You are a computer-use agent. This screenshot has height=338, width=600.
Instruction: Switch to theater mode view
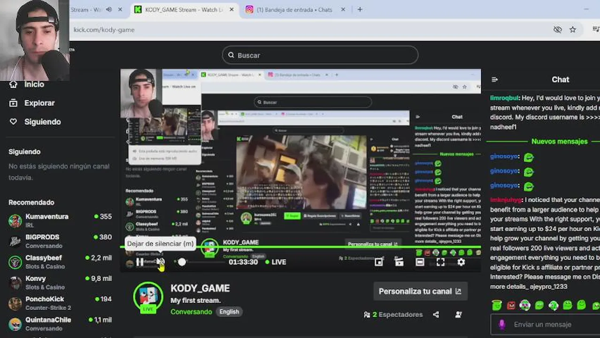420,262
